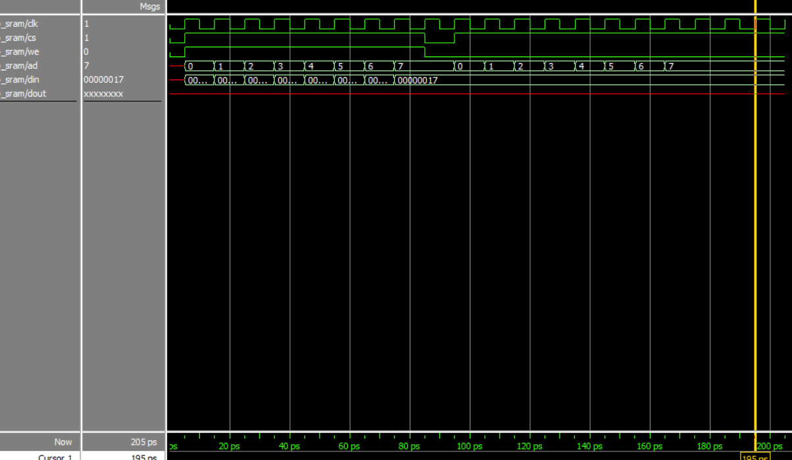Click the 00000017 value in Msgs column
Screen dimensions: 792x460
tap(103, 80)
